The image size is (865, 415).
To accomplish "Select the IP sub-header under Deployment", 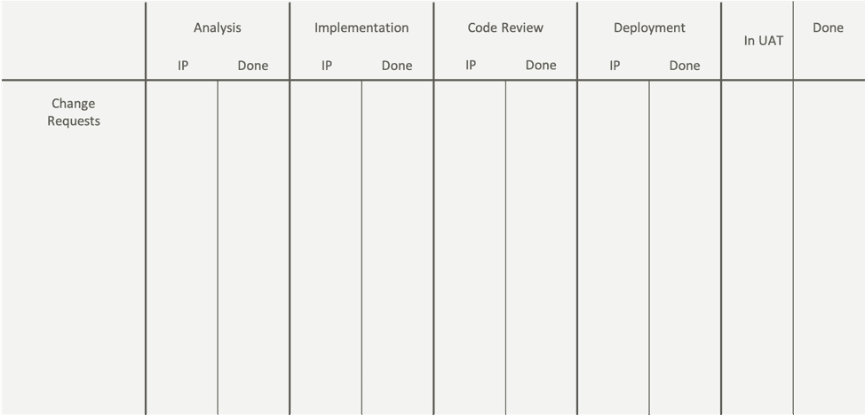I will (615, 66).
